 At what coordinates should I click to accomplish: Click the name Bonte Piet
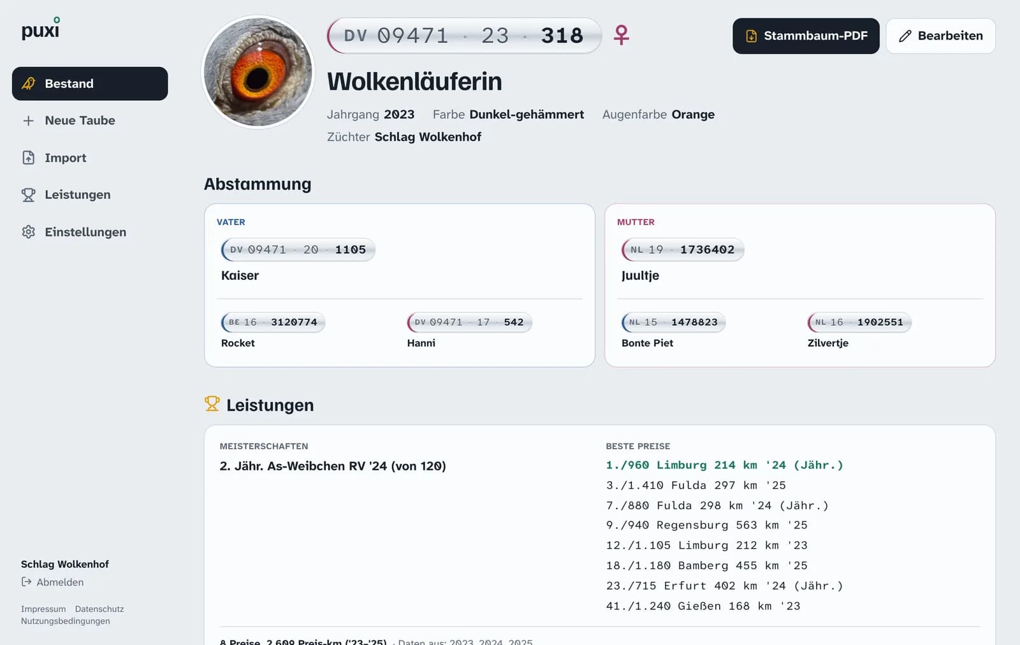click(x=647, y=343)
